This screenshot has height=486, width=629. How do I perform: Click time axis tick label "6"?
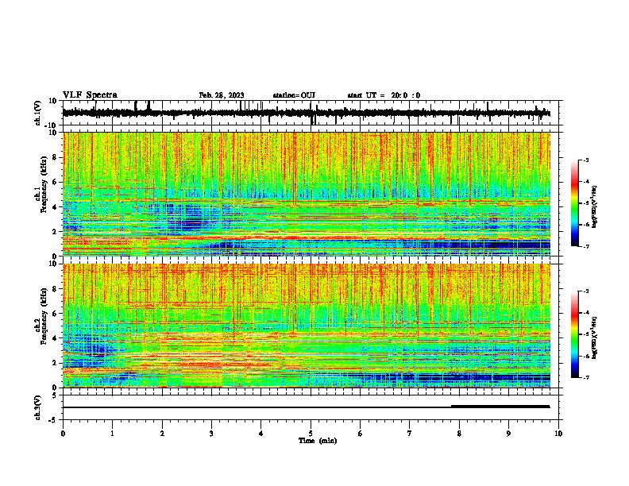click(361, 434)
